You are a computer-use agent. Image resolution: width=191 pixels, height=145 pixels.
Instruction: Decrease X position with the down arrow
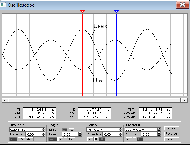click(43, 135)
